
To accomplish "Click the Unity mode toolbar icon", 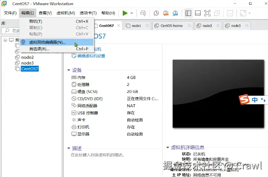I will click(x=217, y=13).
